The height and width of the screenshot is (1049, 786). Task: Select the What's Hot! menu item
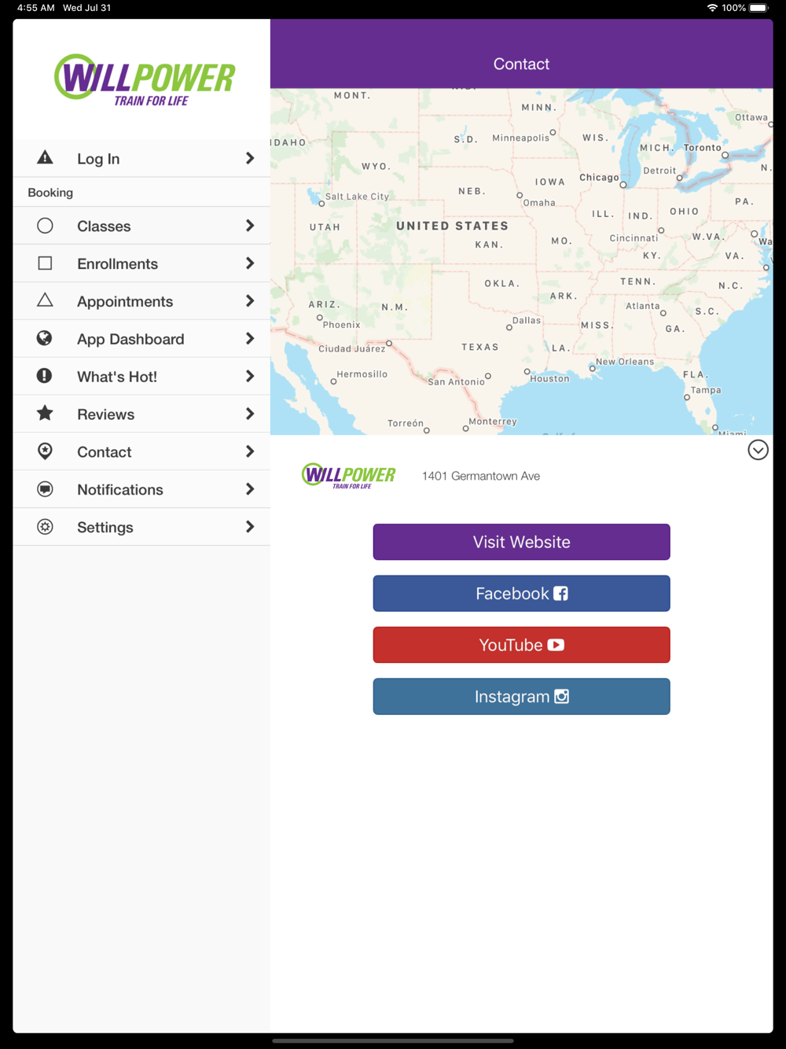tap(141, 377)
